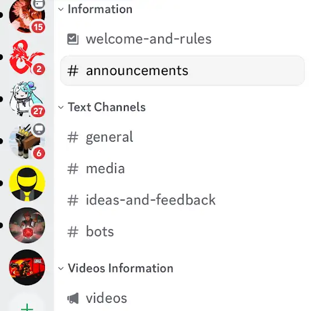Open the server with 15 notifications
311x311 pixels.
[27, 15]
